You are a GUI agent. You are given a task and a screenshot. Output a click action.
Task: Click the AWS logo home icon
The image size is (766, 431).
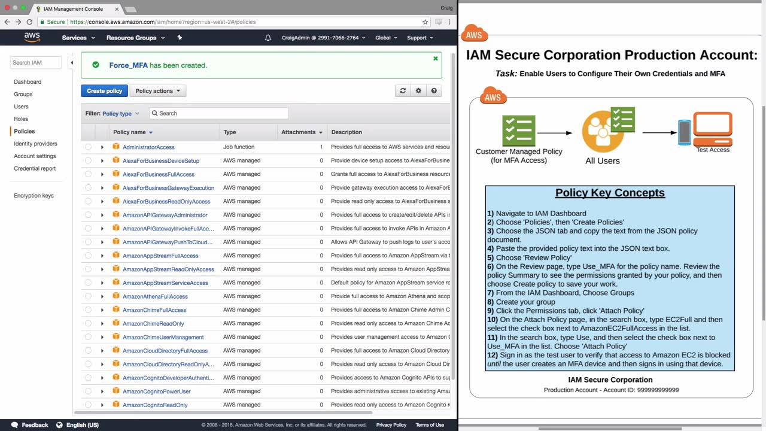pos(32,37)
